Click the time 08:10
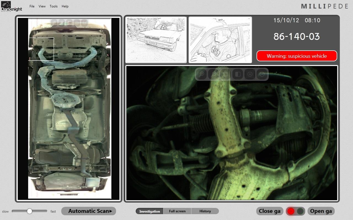The height and width of the screenshot is (220, 353). (312, 20)
